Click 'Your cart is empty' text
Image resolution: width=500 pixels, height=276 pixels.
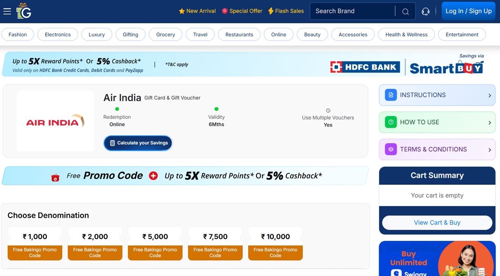(x=437, y=195)
